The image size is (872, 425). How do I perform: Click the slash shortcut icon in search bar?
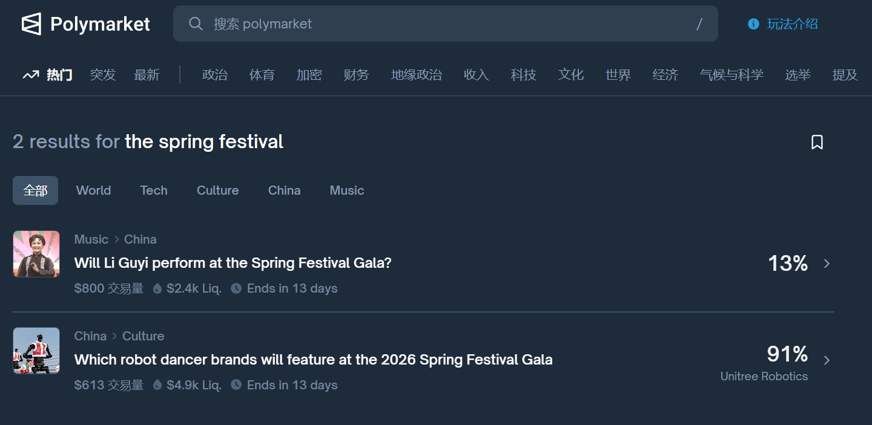[x=699, y=24]
